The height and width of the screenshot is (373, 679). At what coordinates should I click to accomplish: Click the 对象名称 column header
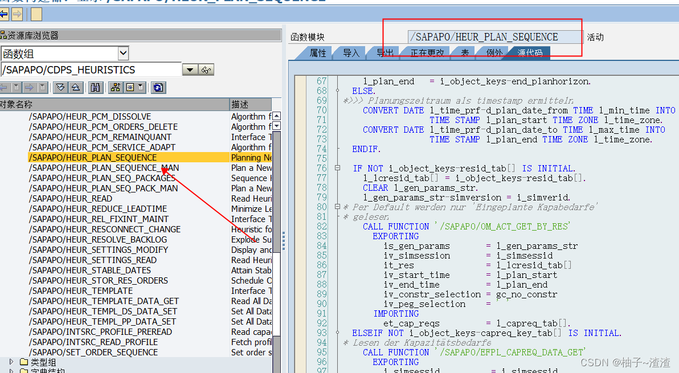click(x=114, y=104)
